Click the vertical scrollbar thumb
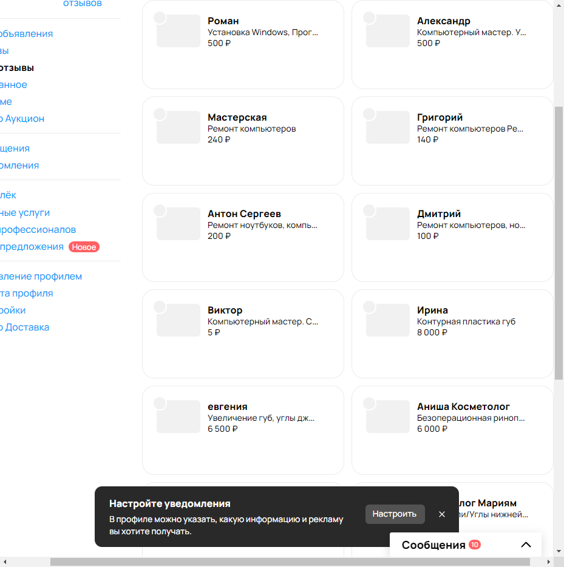The height and width of the screenshot is (567, 564). point(559,243)
